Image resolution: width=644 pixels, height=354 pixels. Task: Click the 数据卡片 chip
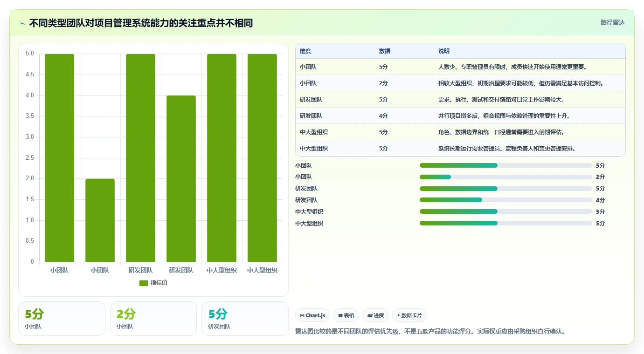click(409, 315)
